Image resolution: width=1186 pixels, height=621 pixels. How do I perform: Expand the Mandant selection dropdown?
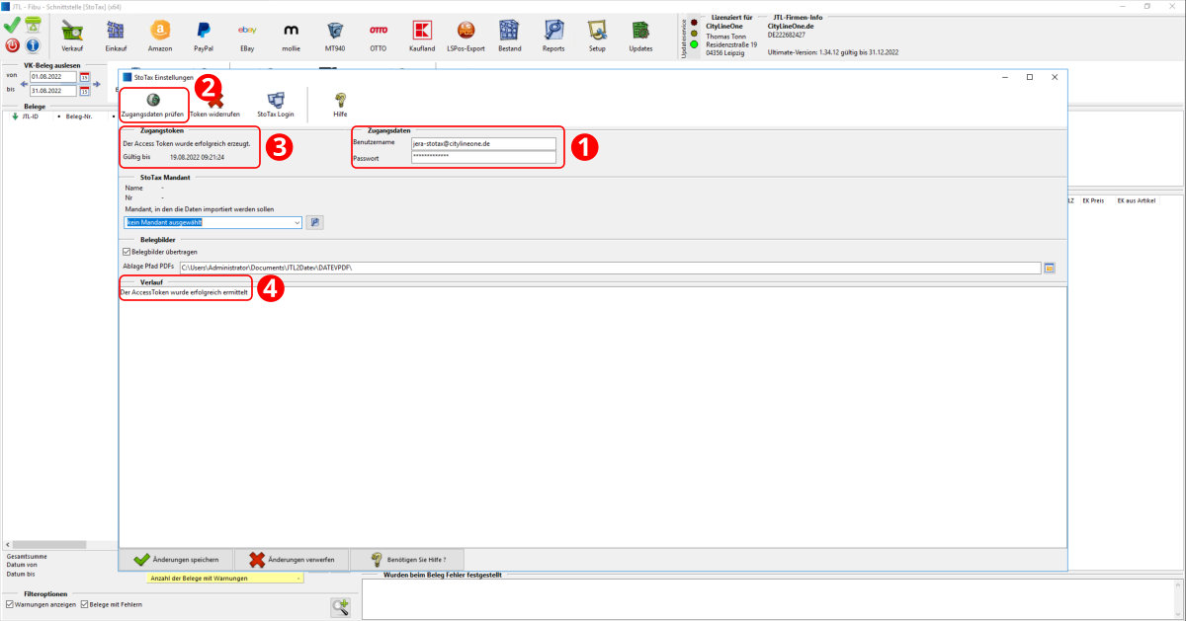[296, 222]
